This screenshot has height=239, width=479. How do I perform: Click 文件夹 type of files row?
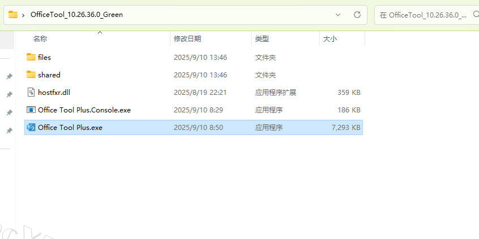pyautogui.click(x=266, y=57)
